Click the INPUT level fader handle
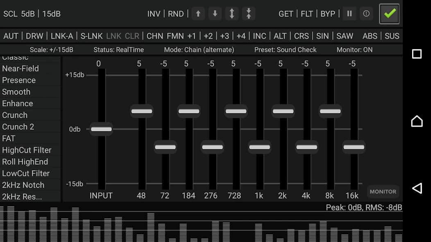 tap(101, 129)
